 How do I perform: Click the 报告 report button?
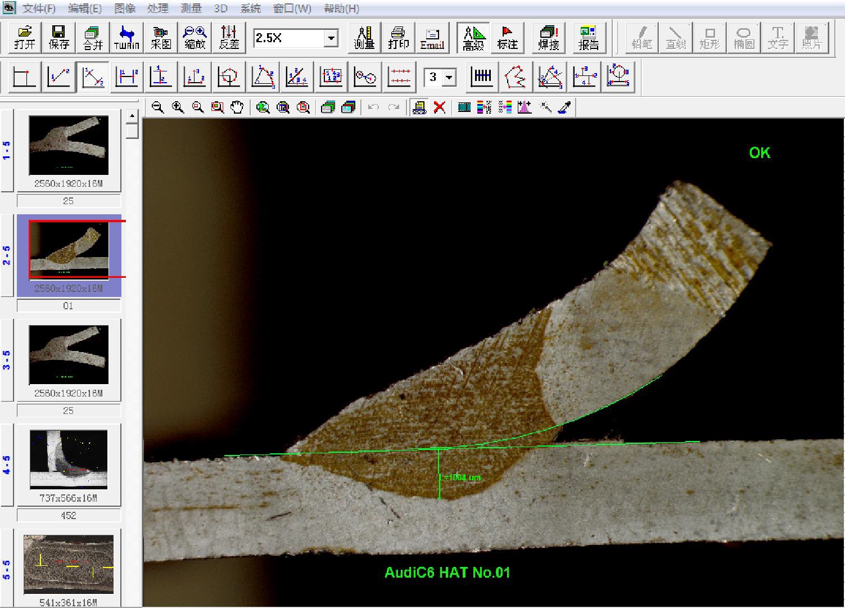point(589,38)
